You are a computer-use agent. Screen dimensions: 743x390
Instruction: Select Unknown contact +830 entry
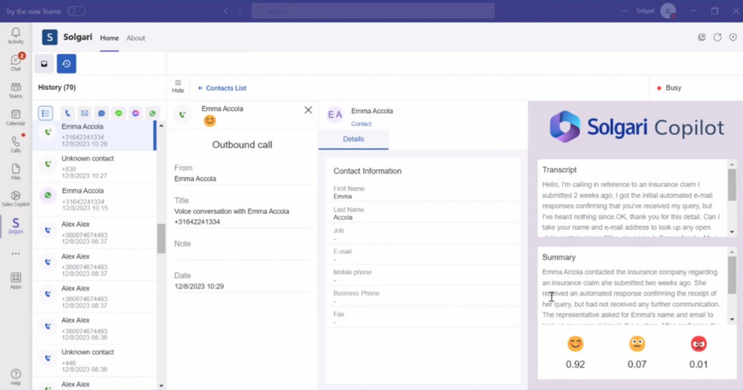[94, 166]
